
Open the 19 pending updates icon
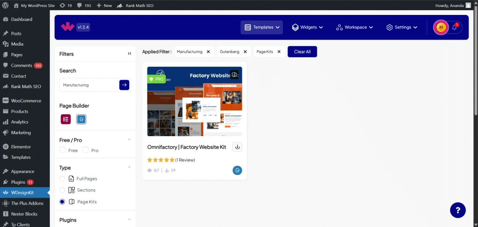pos(65,6)
